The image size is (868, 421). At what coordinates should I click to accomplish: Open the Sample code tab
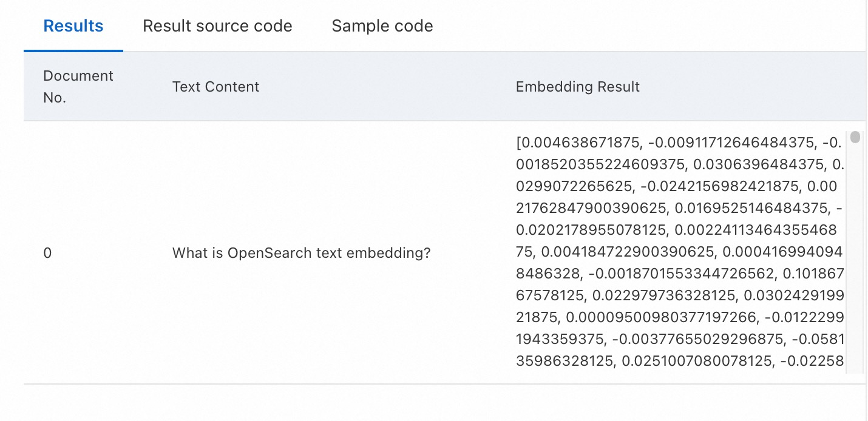(382, 26)
